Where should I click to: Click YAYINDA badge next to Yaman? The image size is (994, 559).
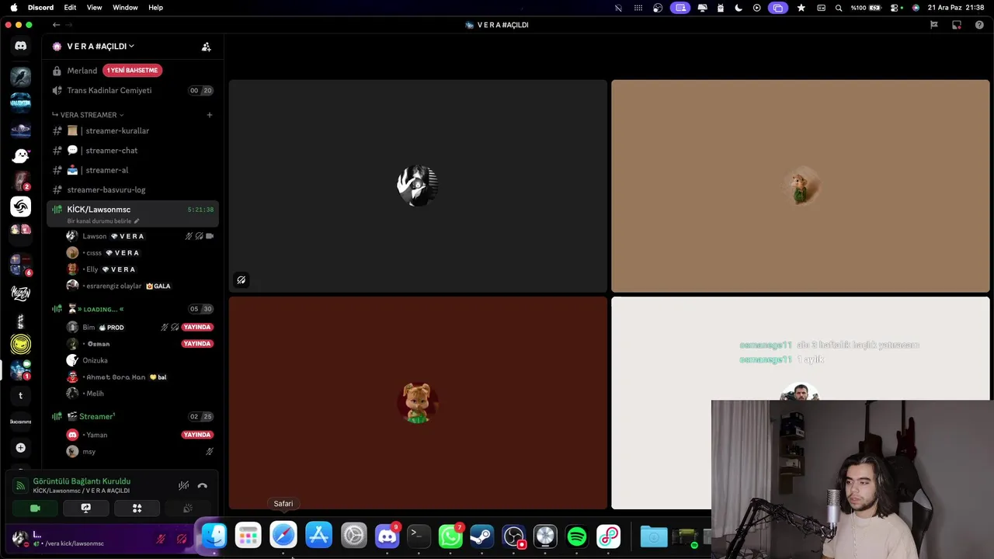click(197, 435)
